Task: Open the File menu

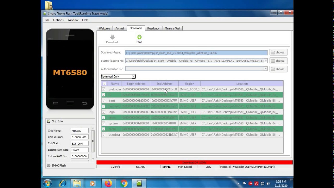Action: 47,20
